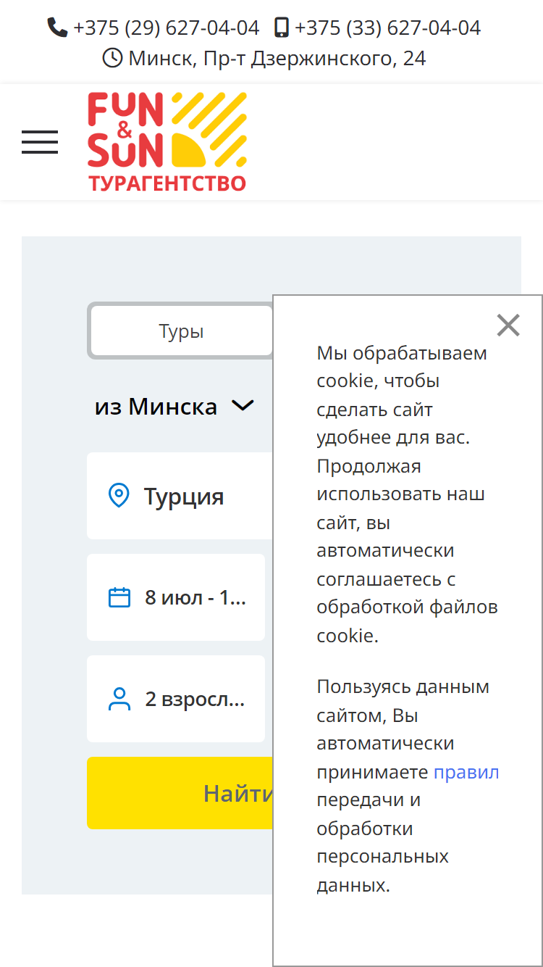
Task: Click the handset phone icon
Action: [x=57, y=28]
